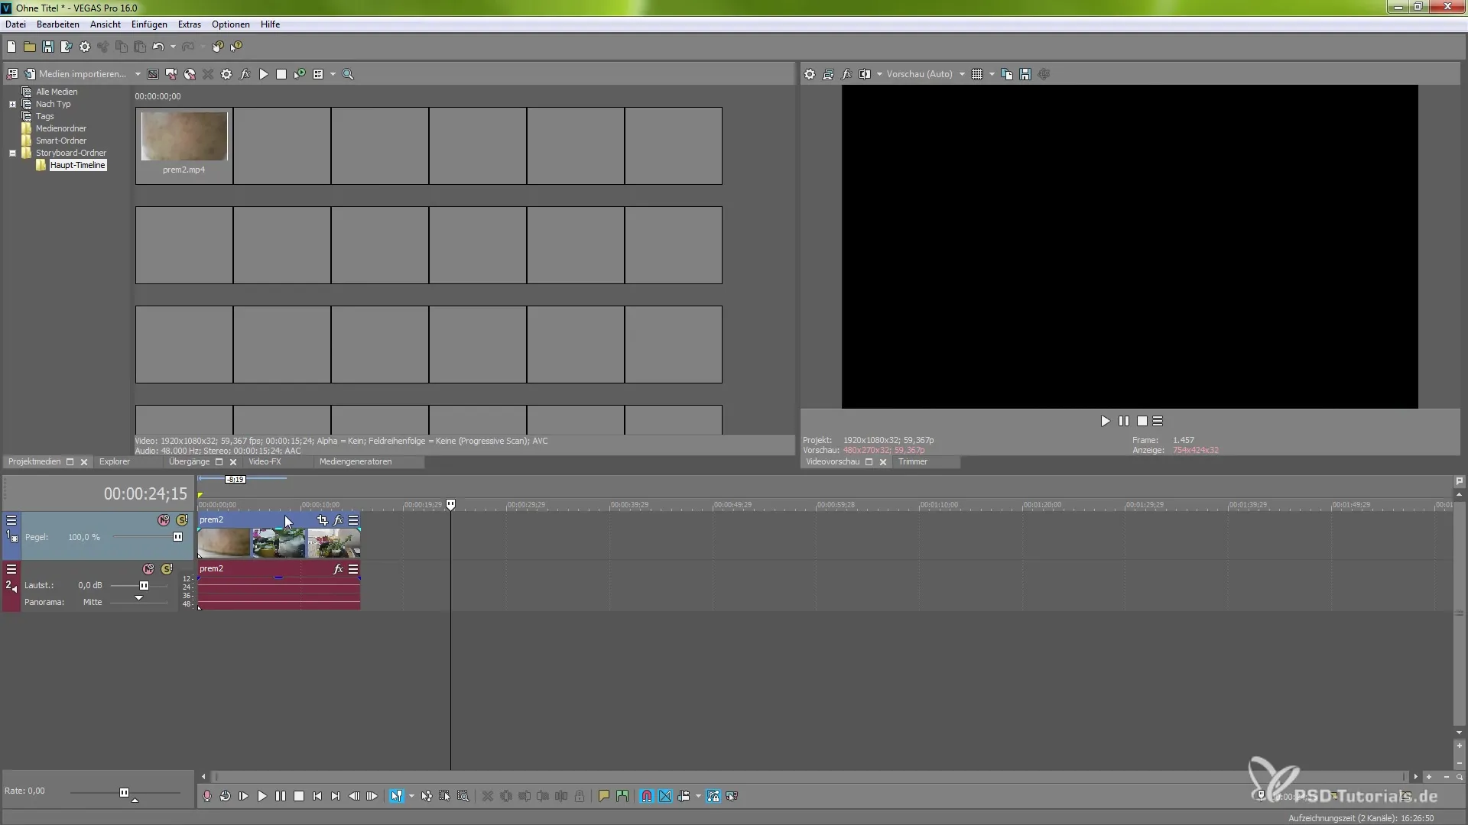
Task: Open a project with the folder icon
Action: coord(29,47)
